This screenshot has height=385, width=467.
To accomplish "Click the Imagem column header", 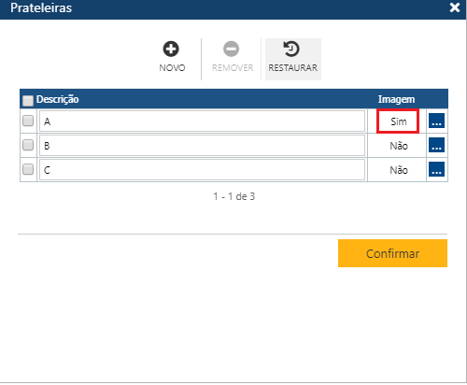I will [x=396, y=99].
